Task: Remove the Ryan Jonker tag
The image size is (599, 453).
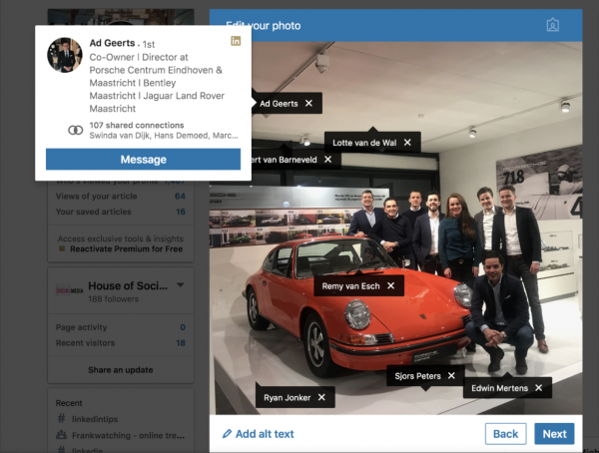Action: coord(321,397)
